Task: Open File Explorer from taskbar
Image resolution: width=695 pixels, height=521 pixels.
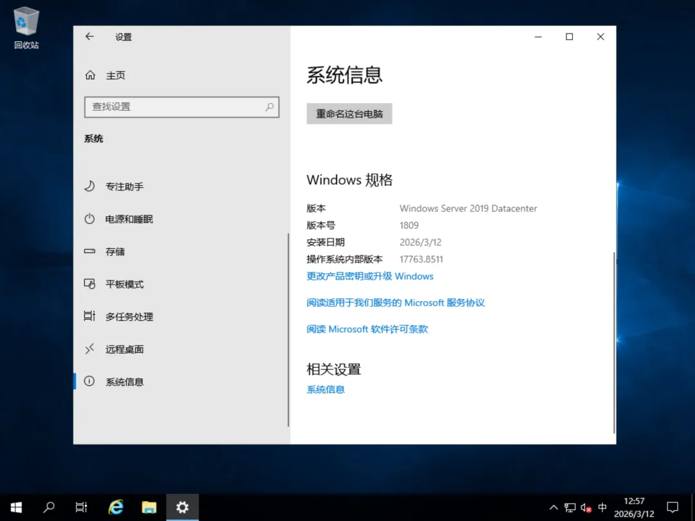Action: click(x=149, y=507)
